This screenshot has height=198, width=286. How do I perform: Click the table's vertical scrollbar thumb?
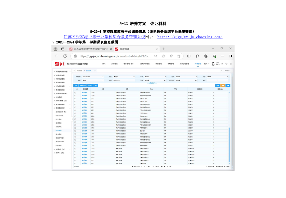tap(229, 145)
